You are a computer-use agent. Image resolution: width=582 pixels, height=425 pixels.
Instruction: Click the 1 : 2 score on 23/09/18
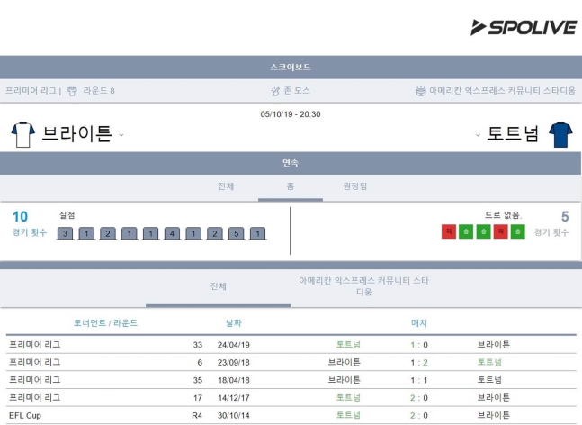[419, 363]
